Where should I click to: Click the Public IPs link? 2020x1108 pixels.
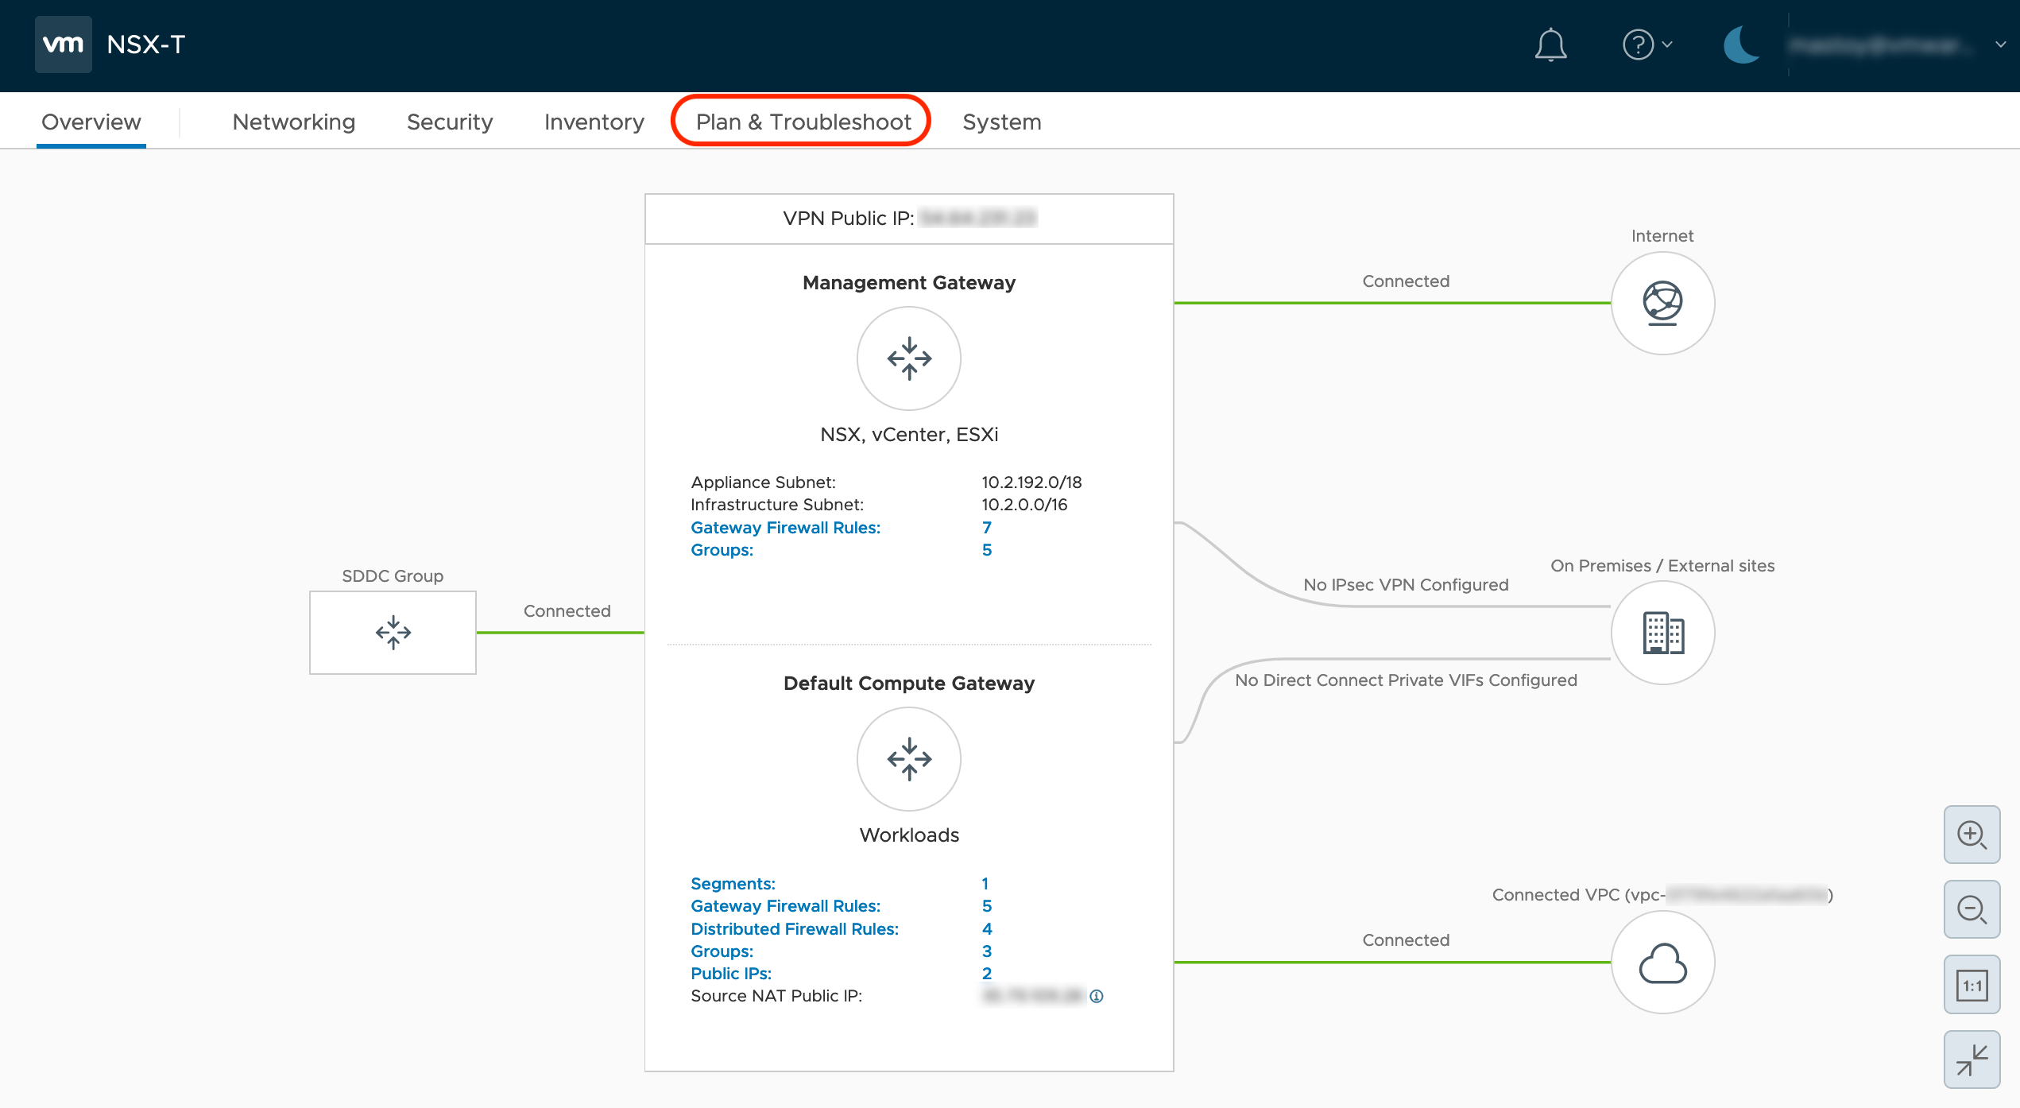tap(730, 974)
